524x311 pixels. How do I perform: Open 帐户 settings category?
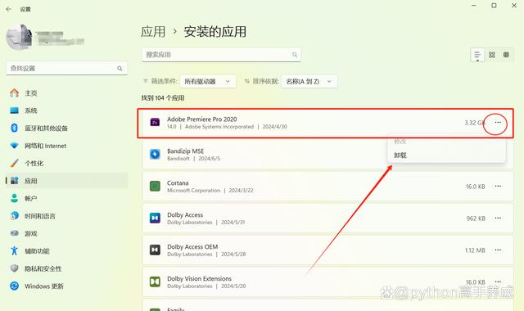[66, 198]
